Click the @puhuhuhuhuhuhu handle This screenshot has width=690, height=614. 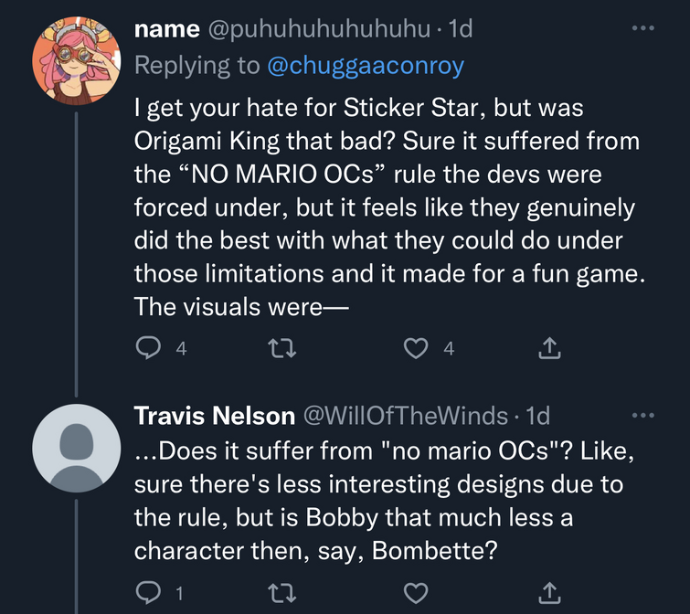(x=319, y=29)
